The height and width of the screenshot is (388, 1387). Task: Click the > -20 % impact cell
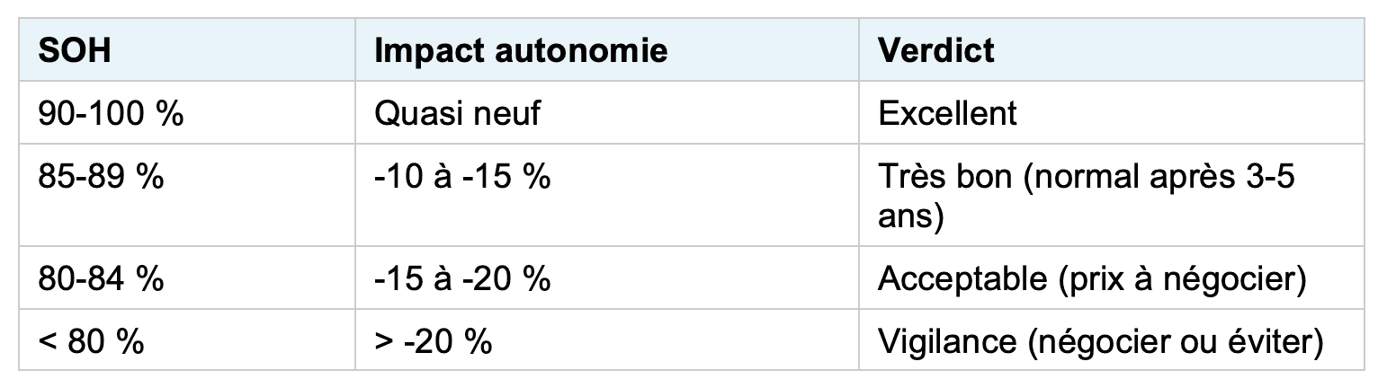(434, 341)
